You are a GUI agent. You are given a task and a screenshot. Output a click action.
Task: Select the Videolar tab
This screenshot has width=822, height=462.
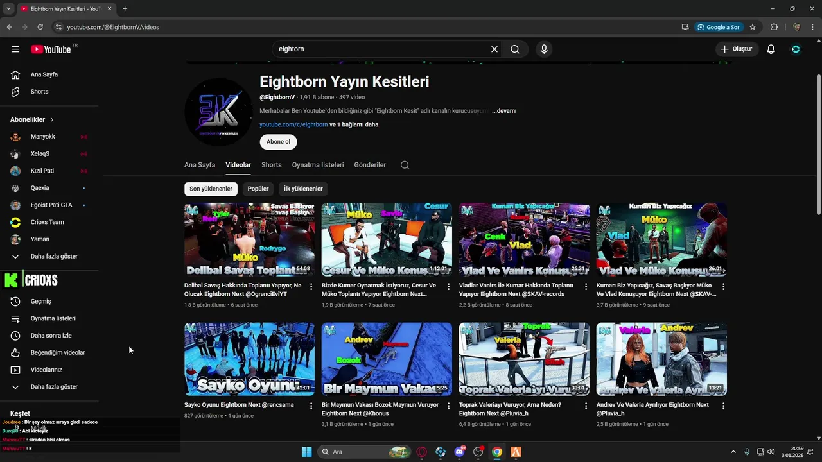tap(238, 165)
